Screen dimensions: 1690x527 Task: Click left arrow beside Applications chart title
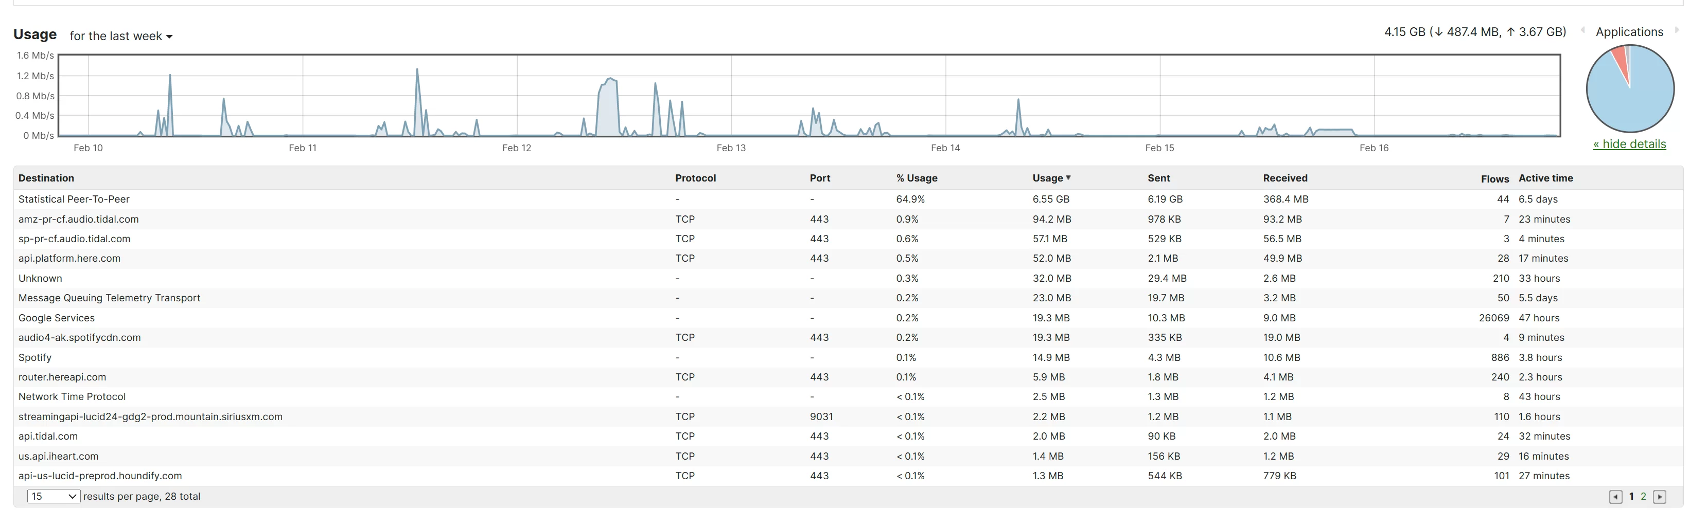1583,30
